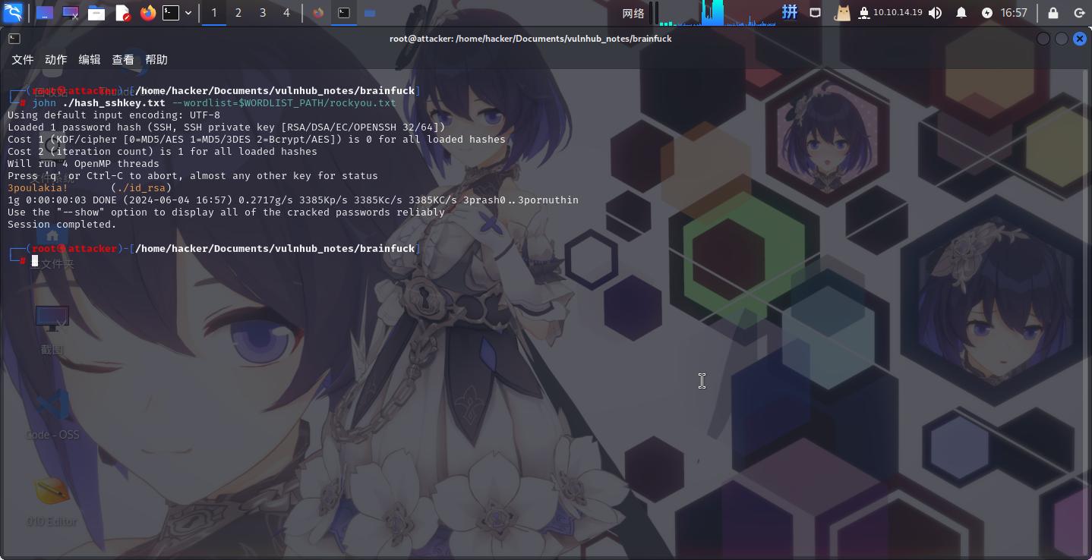Viewport: 1092px width, 560px height.
Task: Open the power manager icon
Action: point(986,13)
